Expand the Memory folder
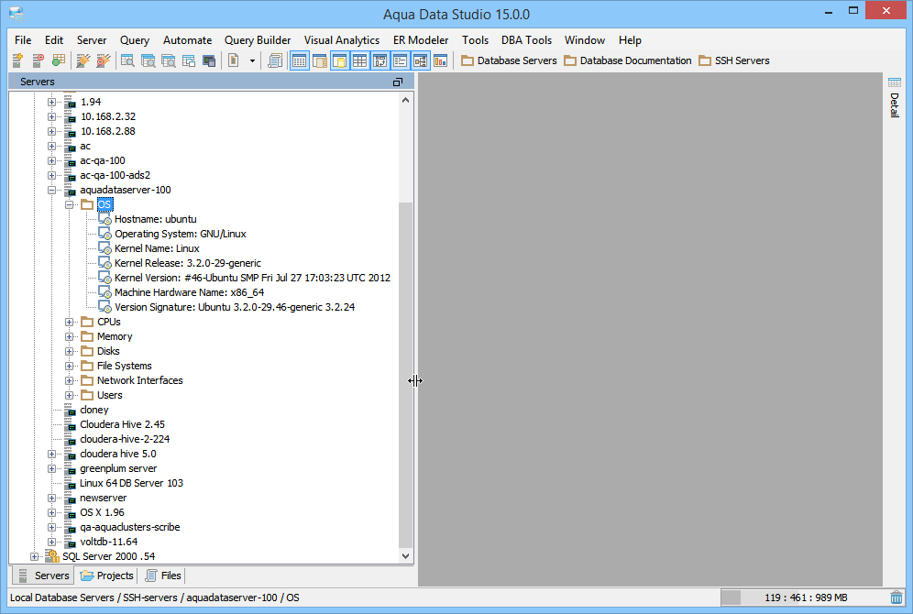 point(70,336)
